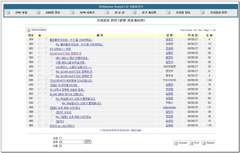This screenshot has height=153, width=240.
Task: Open the 자료실 menu item
Action: tap(119, 13)
